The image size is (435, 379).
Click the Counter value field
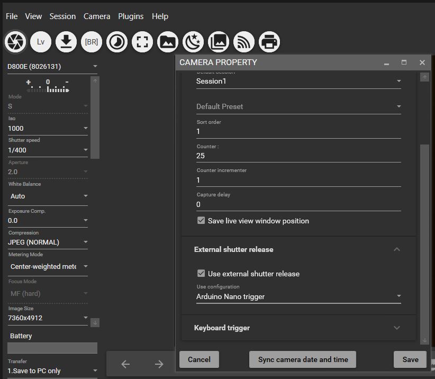point(298,156)
